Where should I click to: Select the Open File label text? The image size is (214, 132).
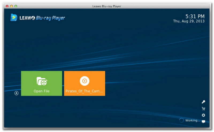(41, 91)
